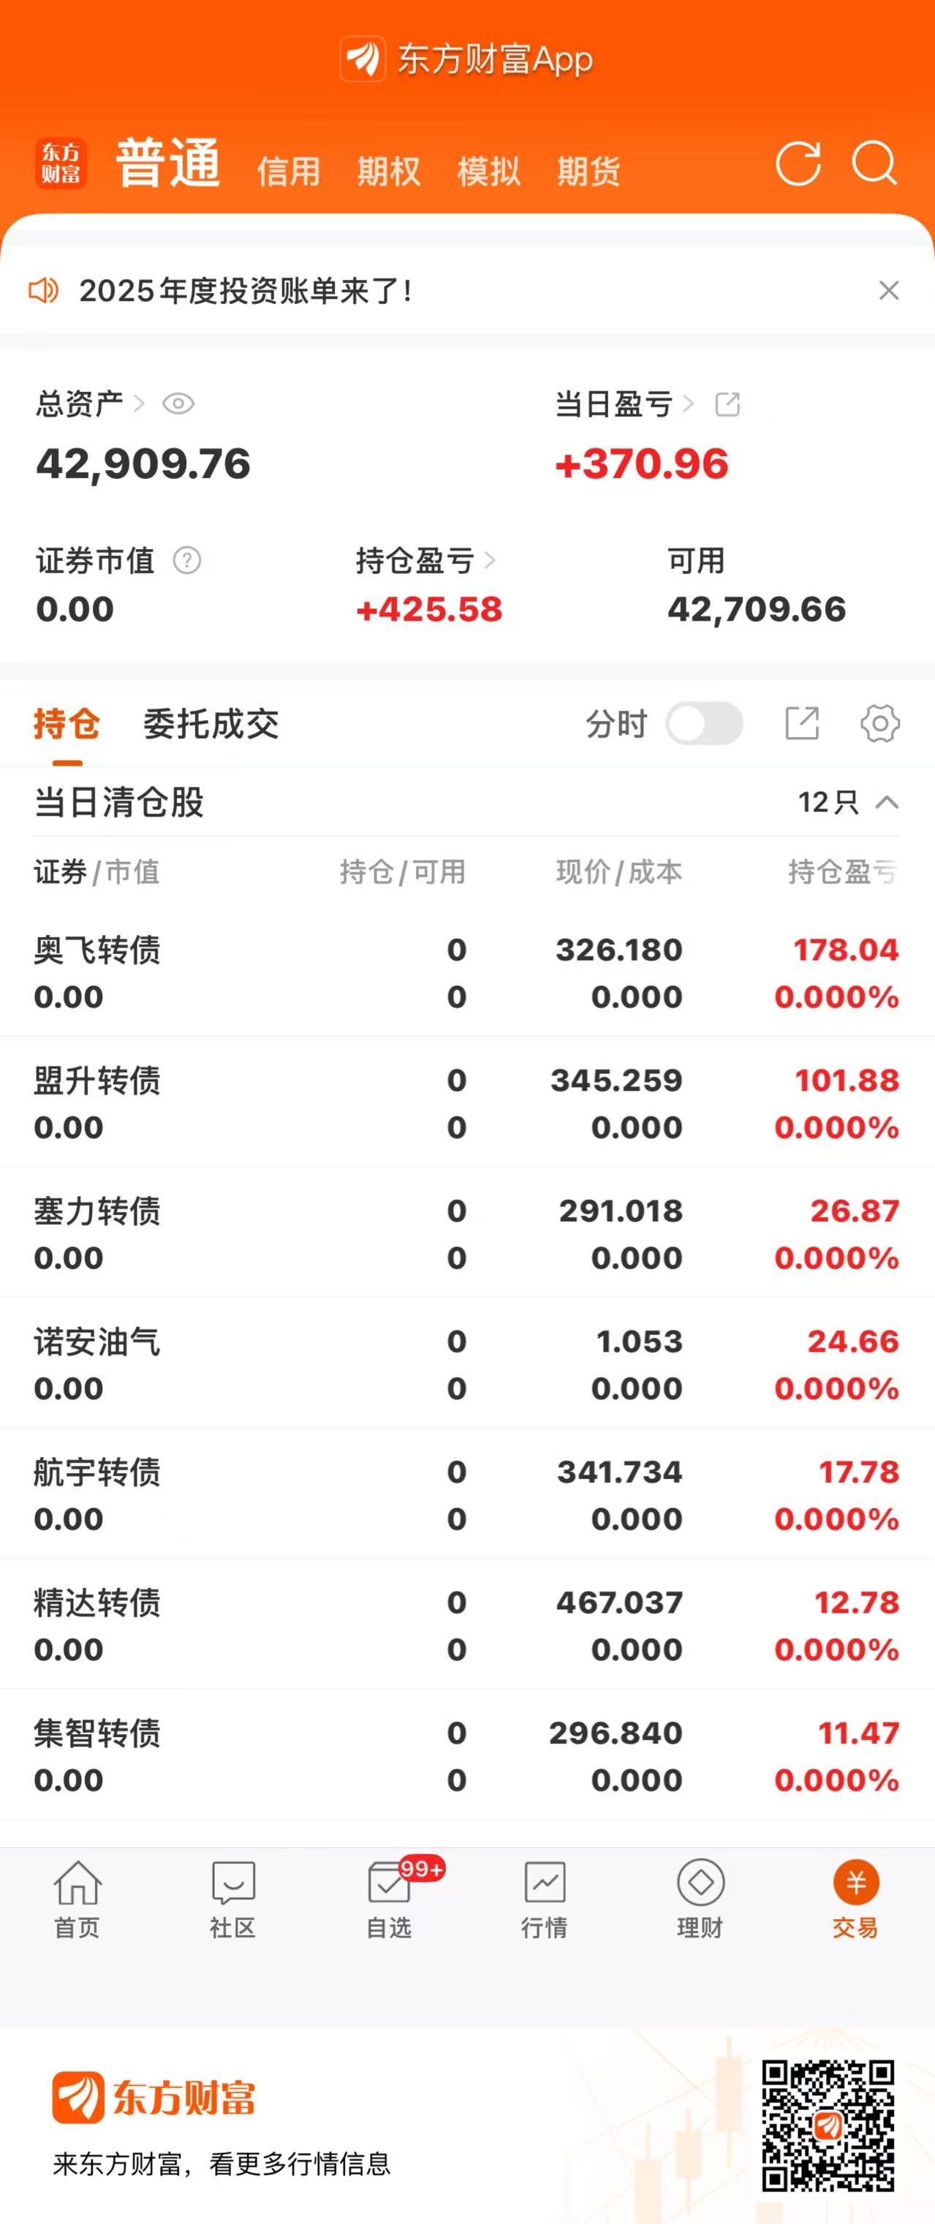This screenshot has height=2224, width=935.
Task: Hide total assets with eye icon
Action: coord(178,404)
